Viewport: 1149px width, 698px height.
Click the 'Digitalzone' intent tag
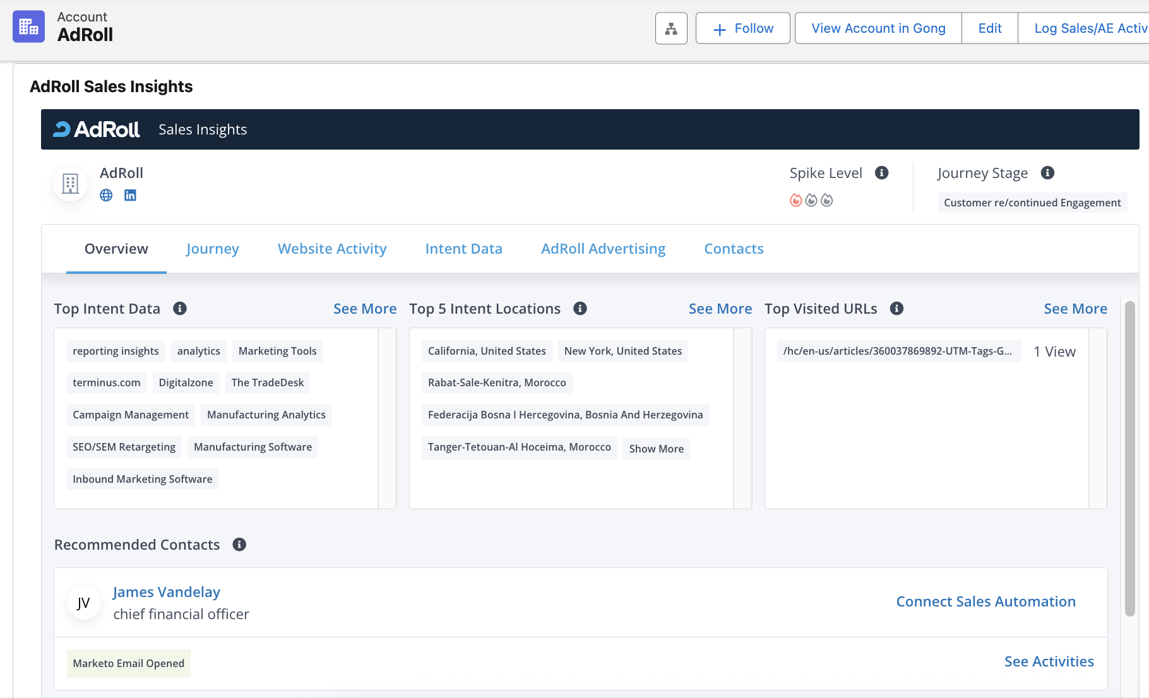click(186, 382)
